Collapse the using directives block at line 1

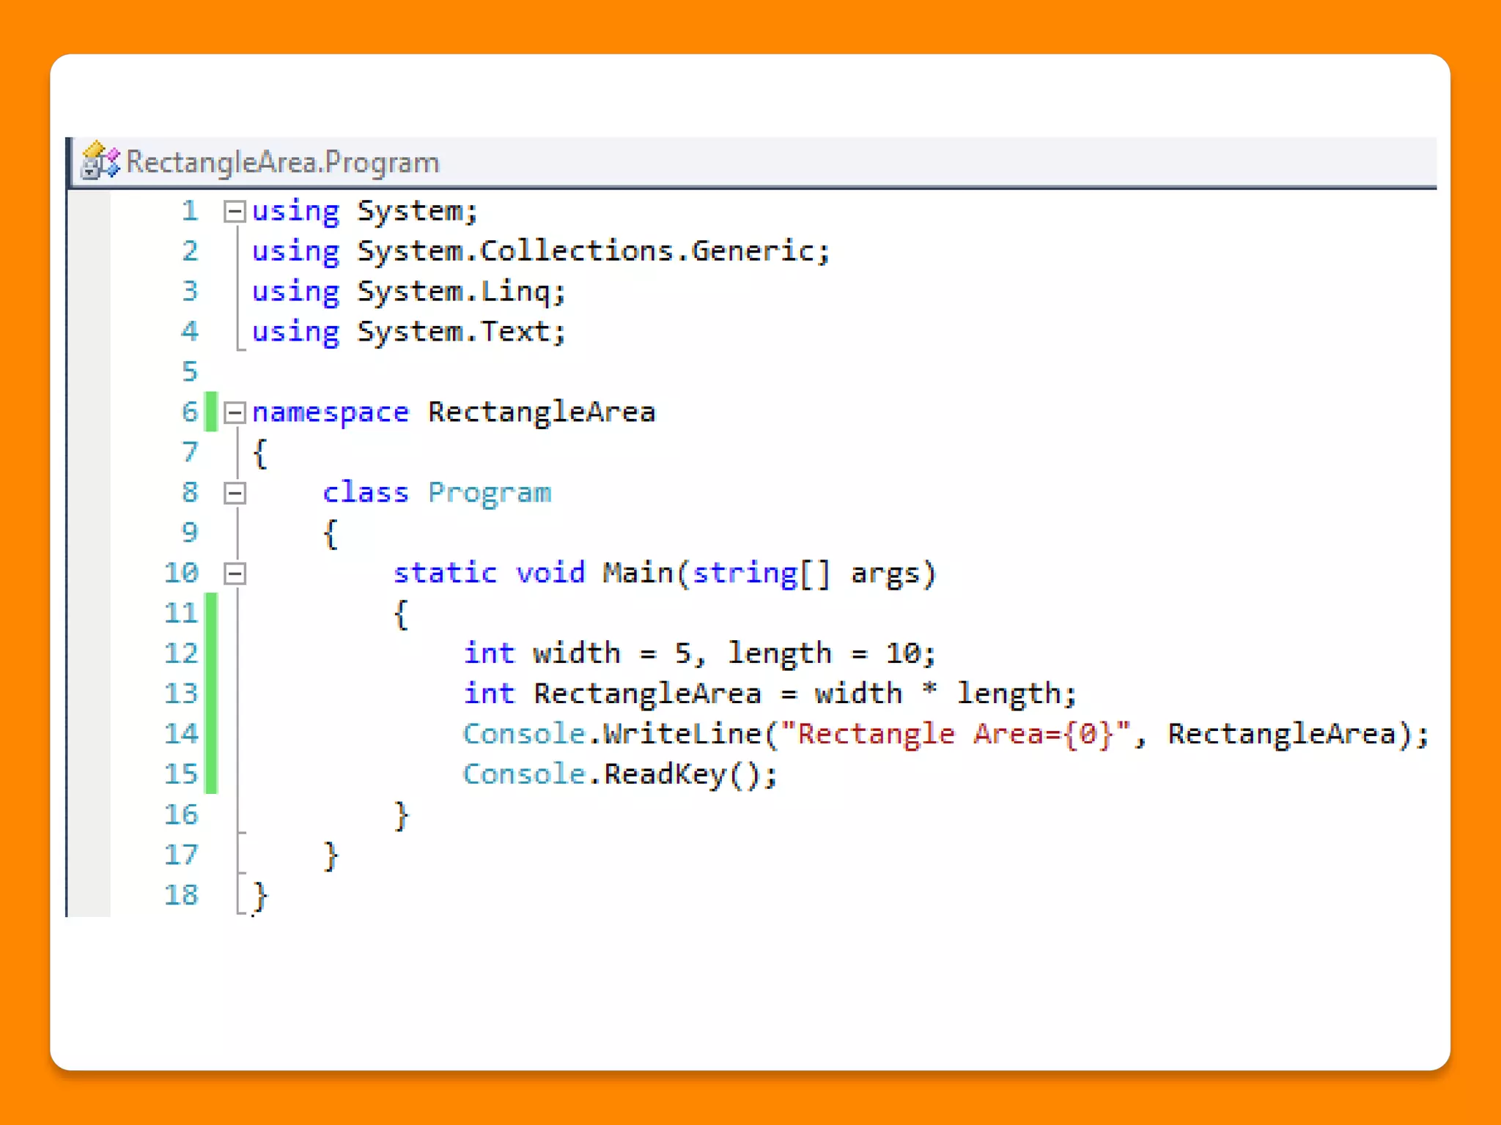[x=235, y=212]
